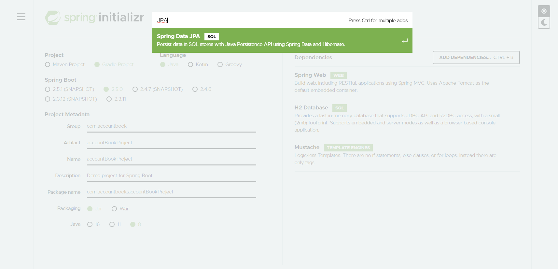Select Spring Boot 2.3.12 (SNAPSHOT)

click(71, 99)
